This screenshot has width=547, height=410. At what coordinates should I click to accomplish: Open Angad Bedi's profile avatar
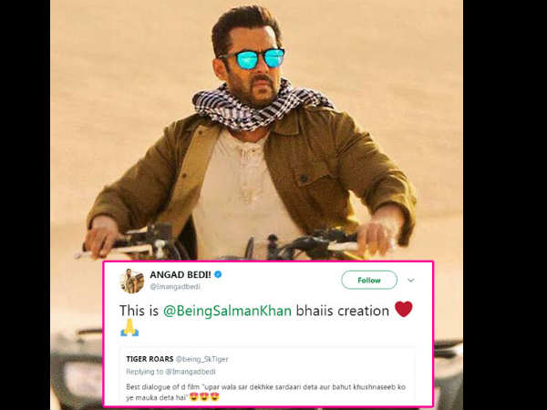(132, 281)
